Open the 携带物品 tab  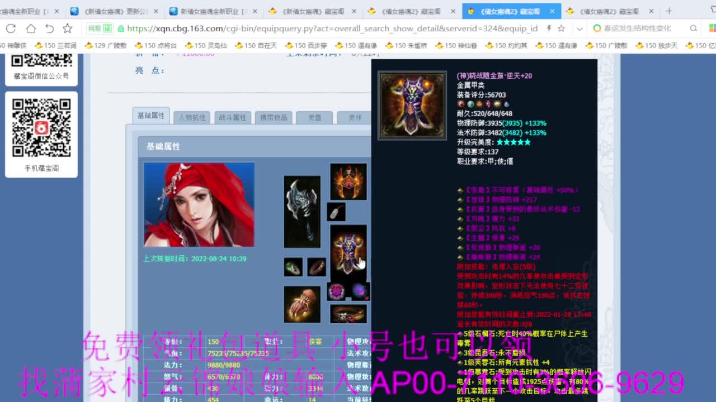pos(274,117)
